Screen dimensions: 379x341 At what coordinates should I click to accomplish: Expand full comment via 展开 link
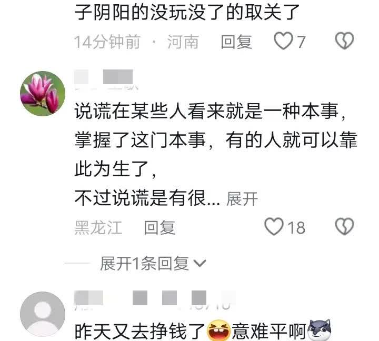click(x=242, y=199)
